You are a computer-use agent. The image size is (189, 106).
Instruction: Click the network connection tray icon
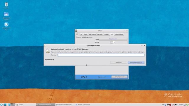pos(168,105)
